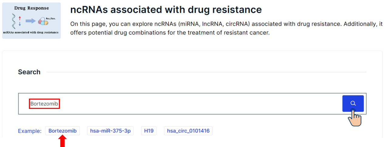Click the blue magnifier search button
385x147 pixels.
[x=353, y=103]
